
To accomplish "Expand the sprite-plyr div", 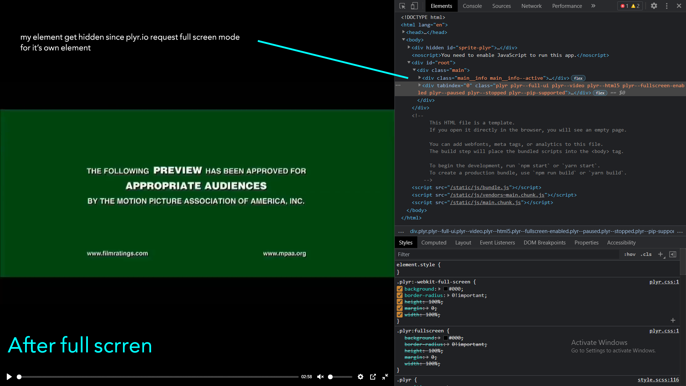I will (409, 47).
